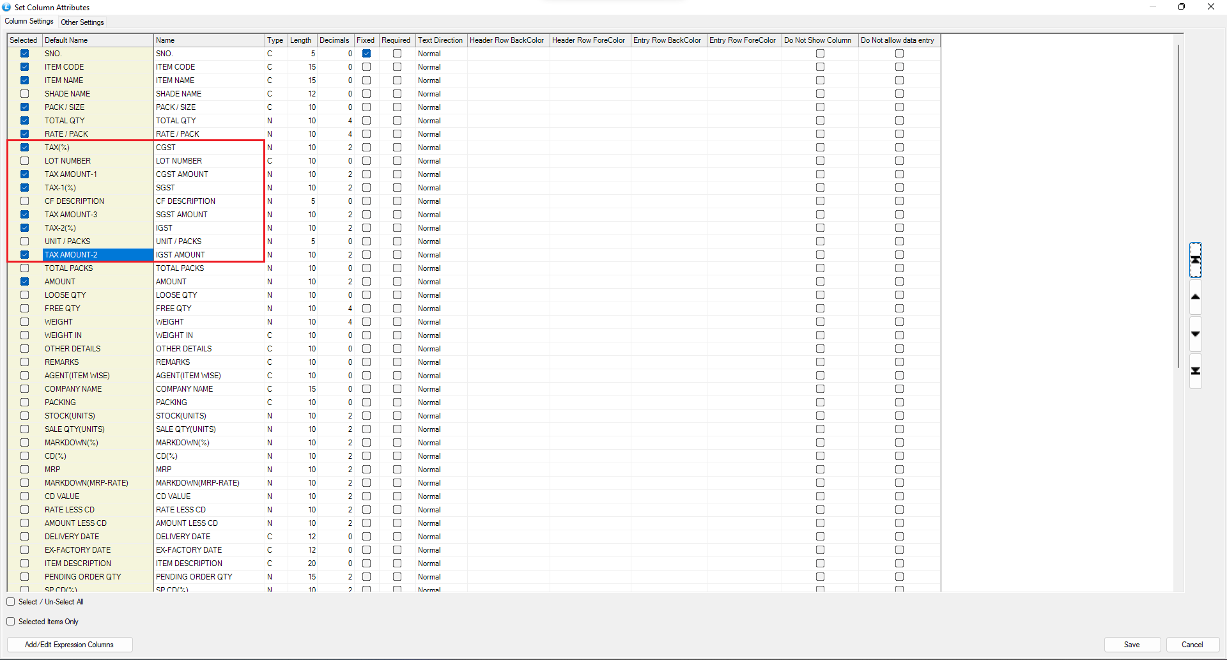Click the move-down arrow button
Image resolution: width=1227 pixels, height=660 pixels.
[1195, 334]
